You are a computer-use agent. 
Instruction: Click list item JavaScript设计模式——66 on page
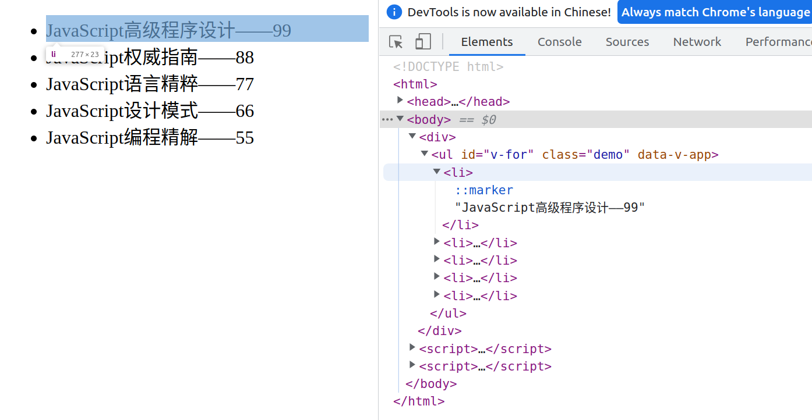coord(150,111)
